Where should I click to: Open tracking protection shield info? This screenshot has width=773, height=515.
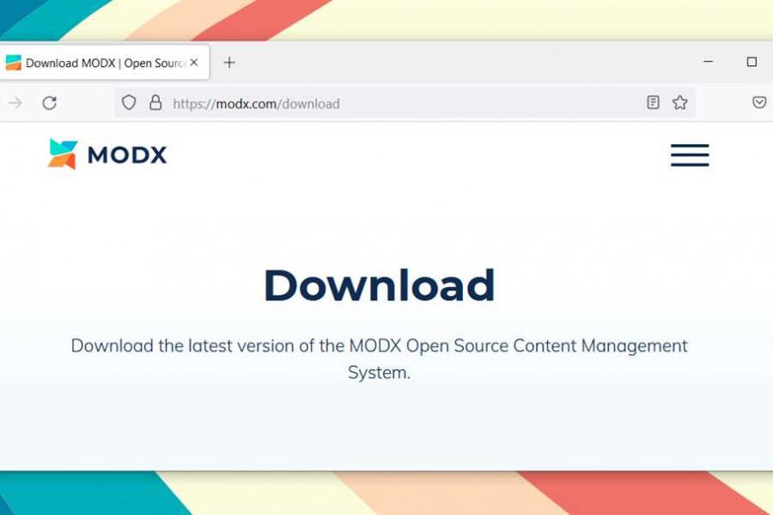[129, 102]
